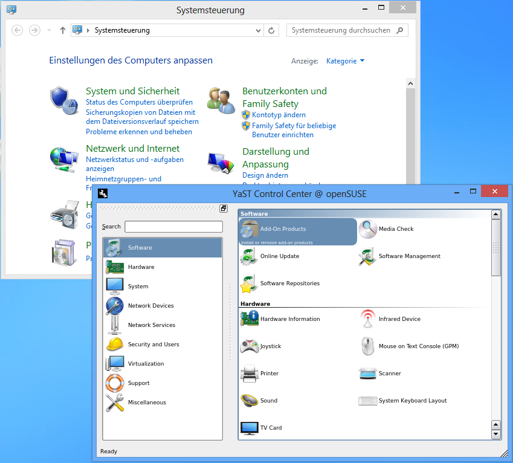Select Support lifebuoy icon
This screenshot has height=463, width=513.
[x=115, y=383]
